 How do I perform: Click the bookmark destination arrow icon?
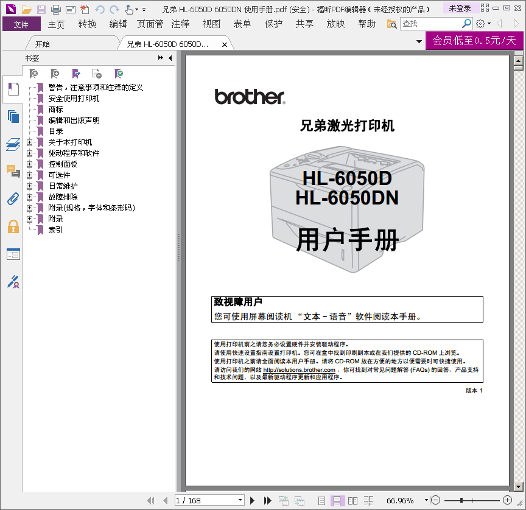click(76, 73)
